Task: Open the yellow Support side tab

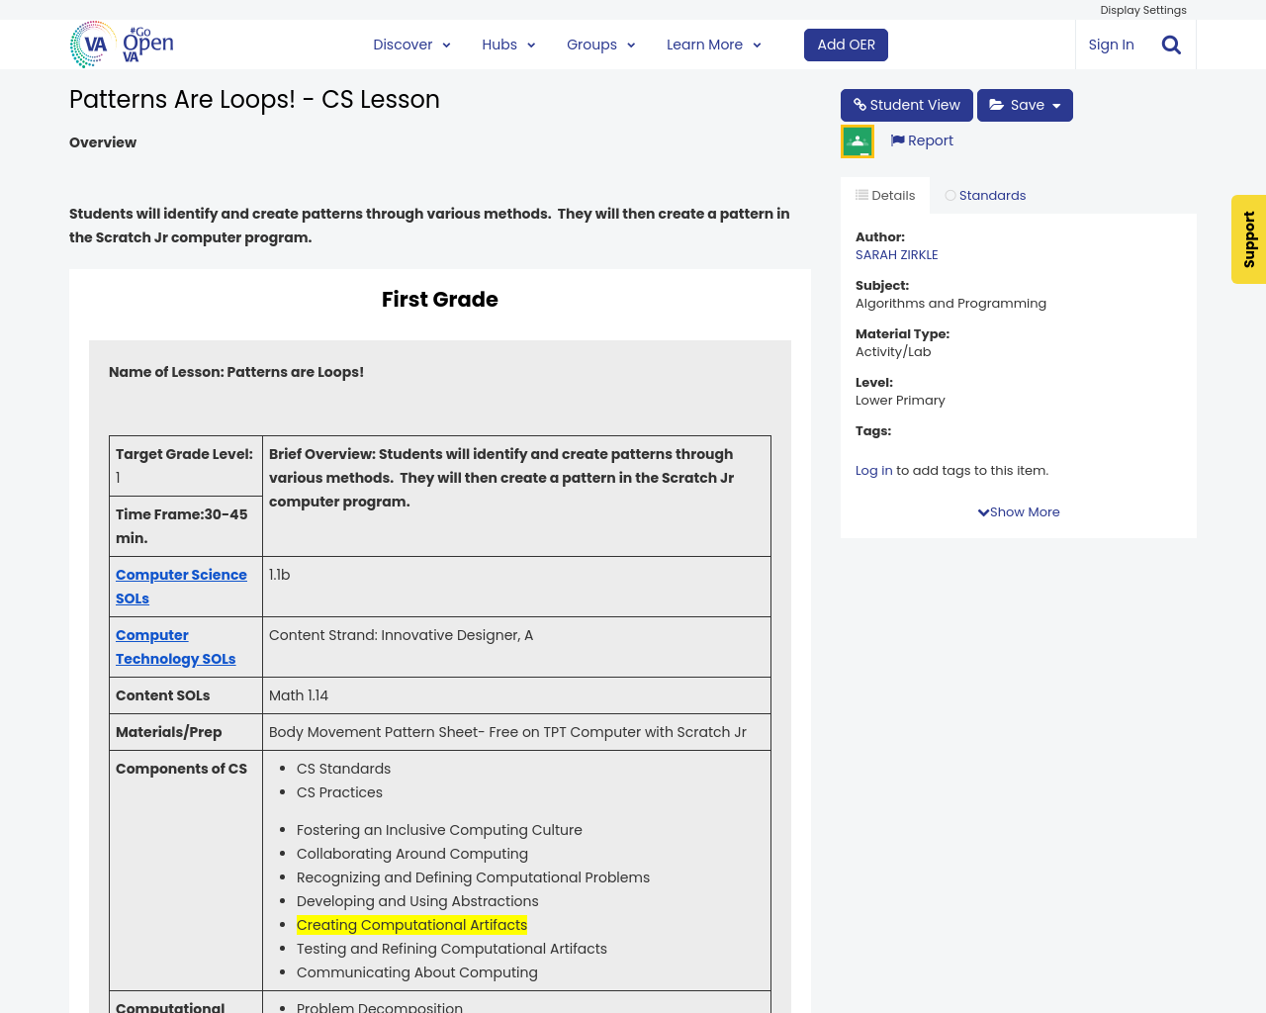Action: click(x=1248, y=239)
